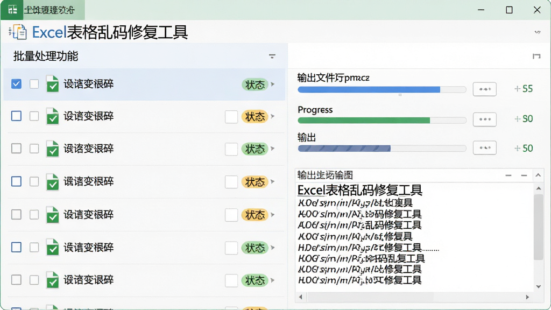Click the ellipsis button beside the Progress bar

pos(485,119)
